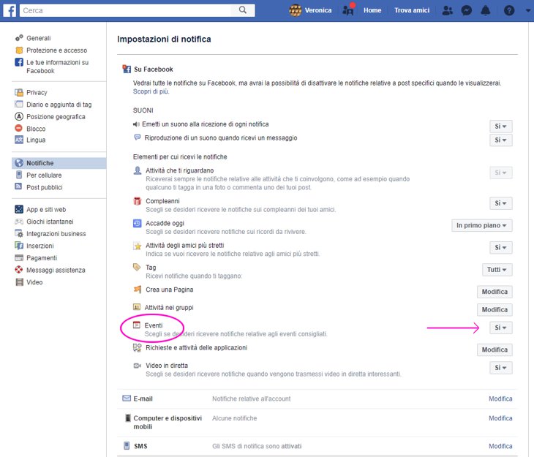The width and height of the screenshot is (534, 457).
Task: Click the Scopri di più link
Action: coord(151,91)
